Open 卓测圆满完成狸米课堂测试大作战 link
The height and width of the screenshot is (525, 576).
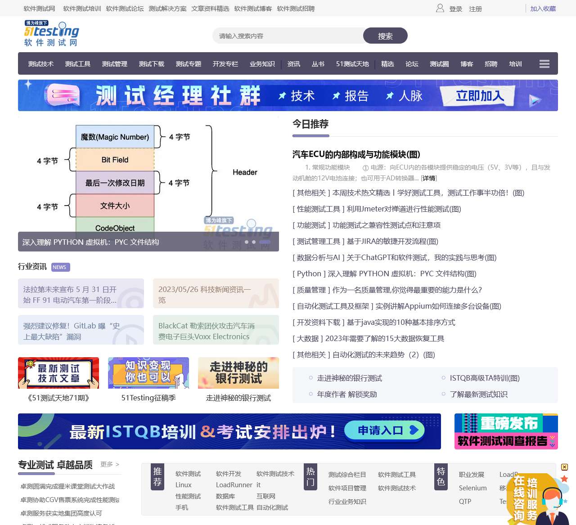67,486
